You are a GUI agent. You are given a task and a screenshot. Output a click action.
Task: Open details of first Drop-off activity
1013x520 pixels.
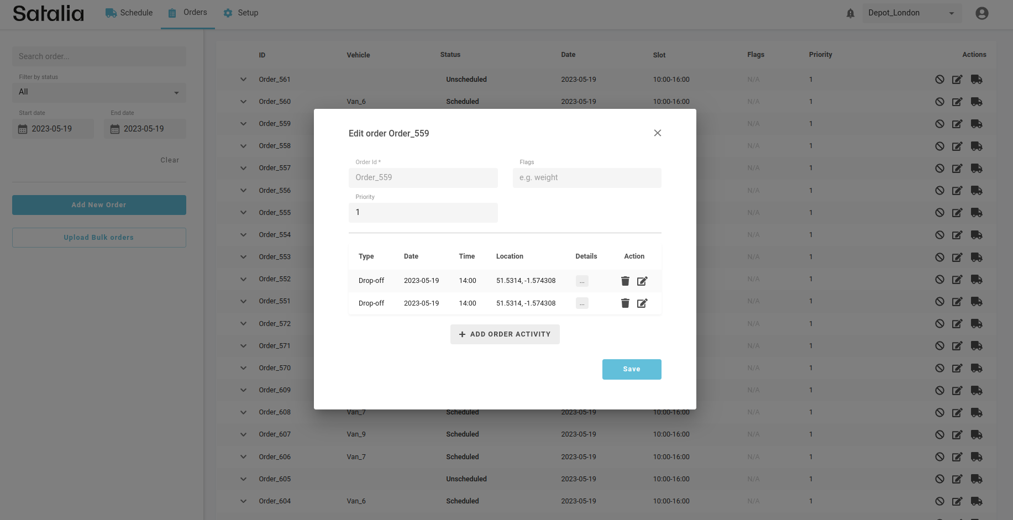point(582,281)
